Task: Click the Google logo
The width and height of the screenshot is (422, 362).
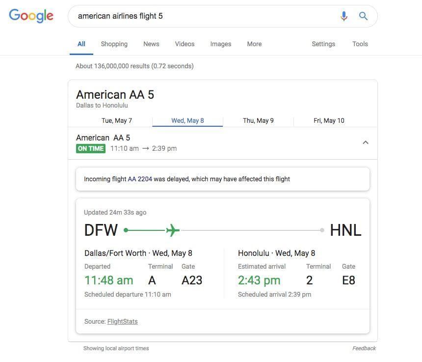Action: pyautogui.click(x=31, y=16)
